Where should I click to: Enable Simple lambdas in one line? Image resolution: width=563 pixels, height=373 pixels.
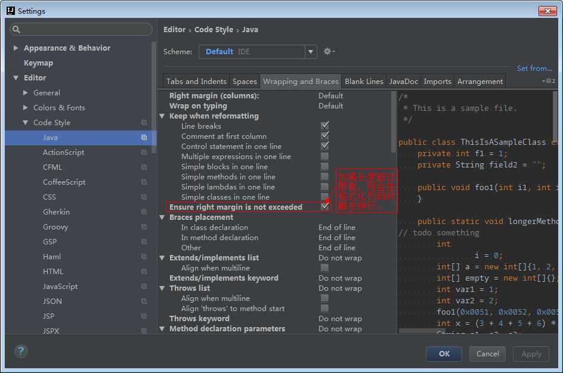coord(324,186)
